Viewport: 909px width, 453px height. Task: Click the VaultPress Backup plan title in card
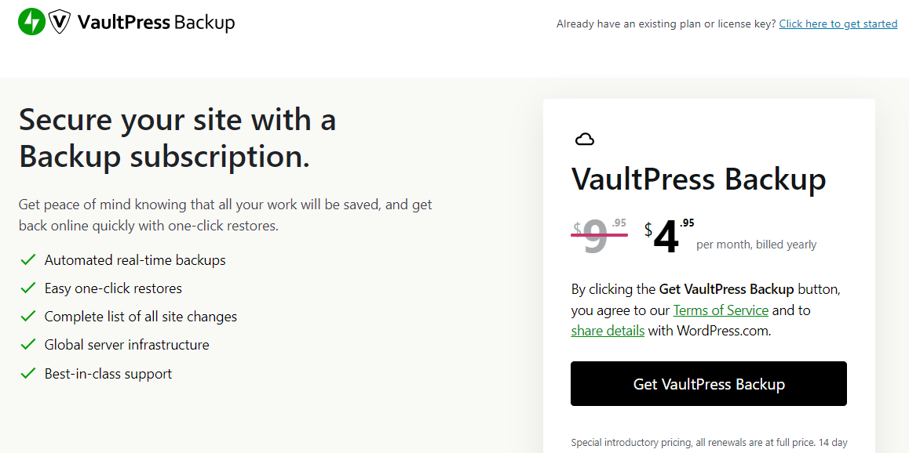pyautogui.click(x=699, y=179)
